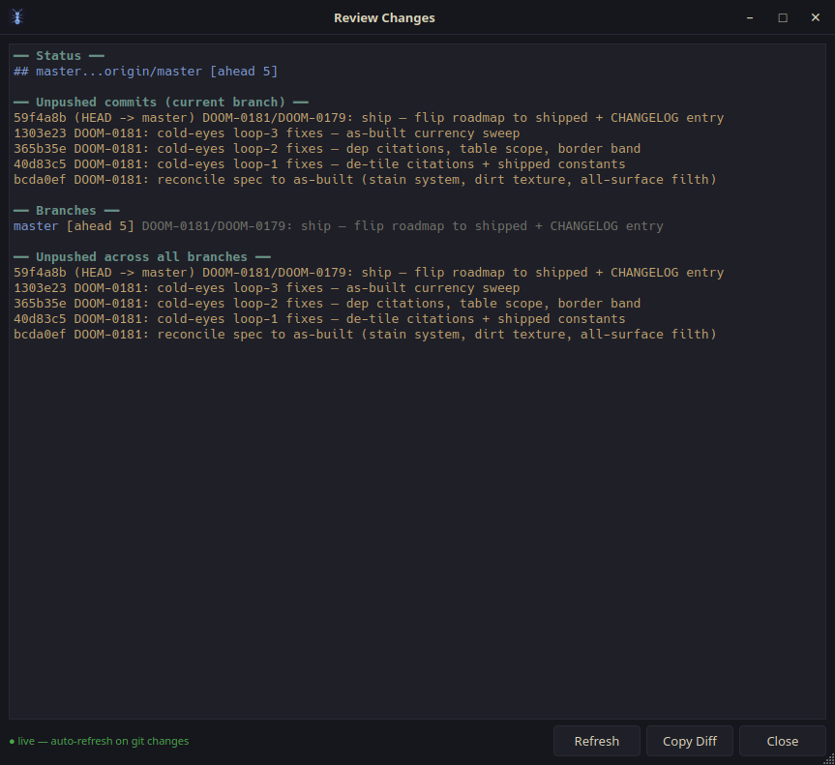Image resolution: width=835 pixels, height=765 pixels.
Task: Click the green live status indicator text
Action: 99,741
